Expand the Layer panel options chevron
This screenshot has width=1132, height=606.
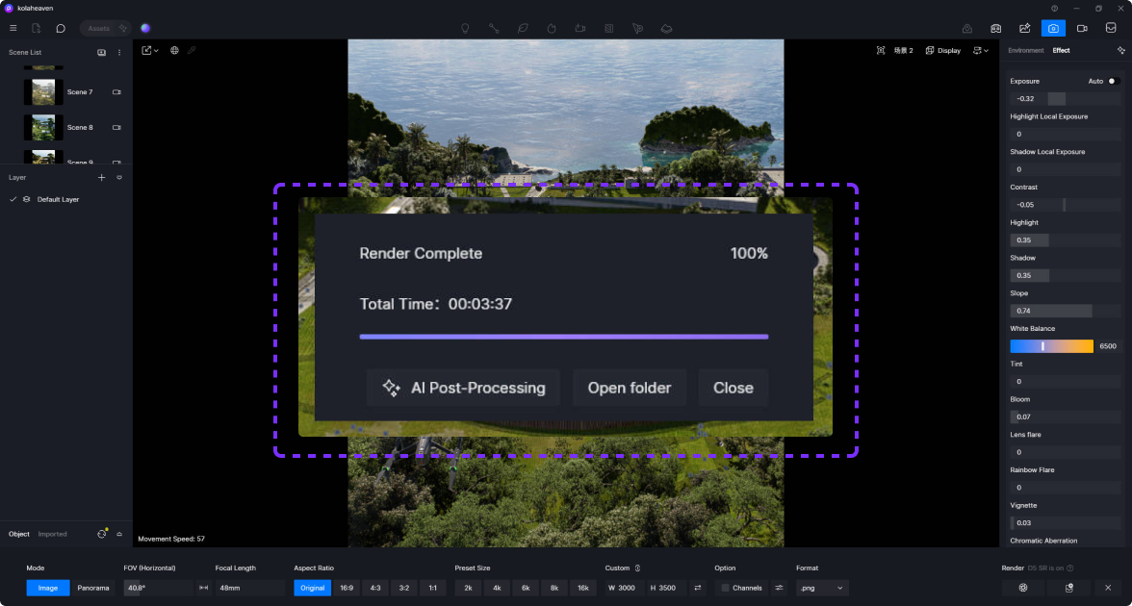tap(119, 177)
